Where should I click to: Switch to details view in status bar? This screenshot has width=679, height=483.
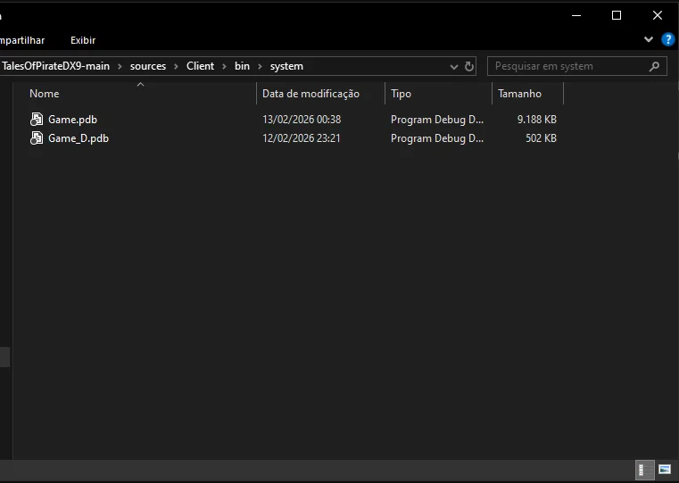pos(641,469)
